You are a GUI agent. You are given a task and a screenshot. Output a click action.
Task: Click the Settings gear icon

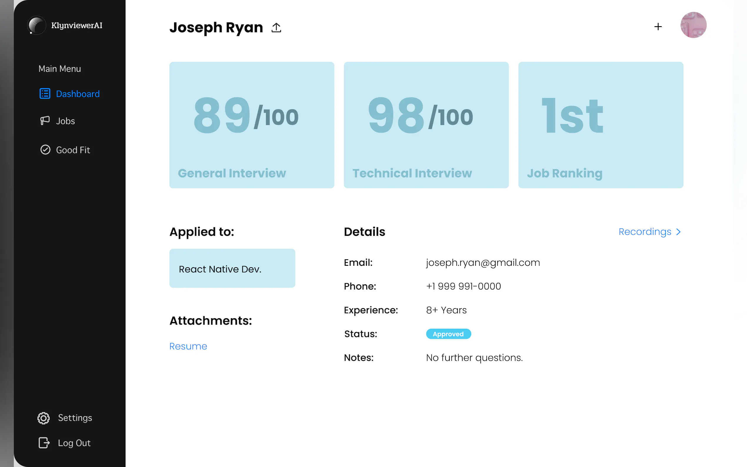pos(44,418)
